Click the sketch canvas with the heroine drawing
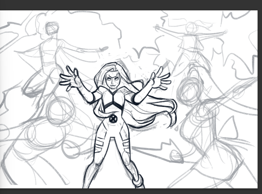 [x=129, y=99]
